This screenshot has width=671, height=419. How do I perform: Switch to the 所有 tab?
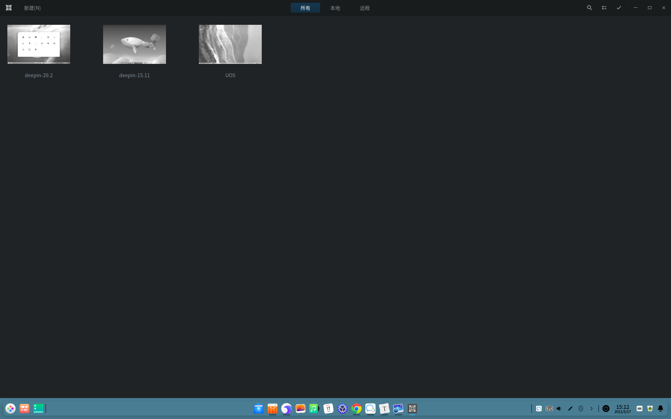coord(305,8)
